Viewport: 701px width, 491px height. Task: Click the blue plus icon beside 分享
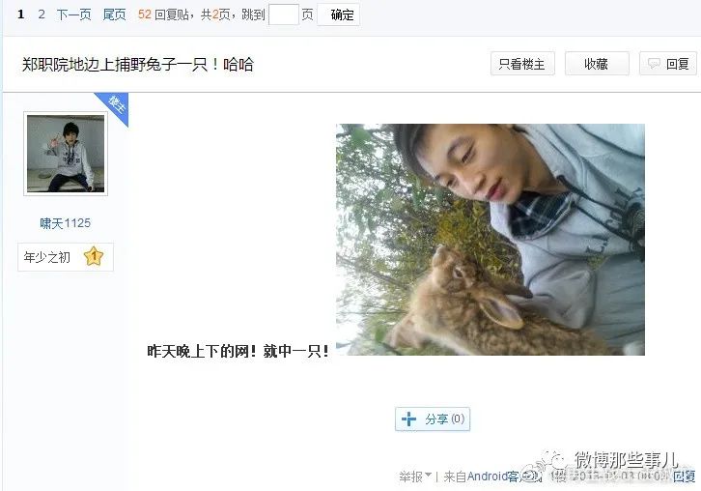(x=408, y=419)
